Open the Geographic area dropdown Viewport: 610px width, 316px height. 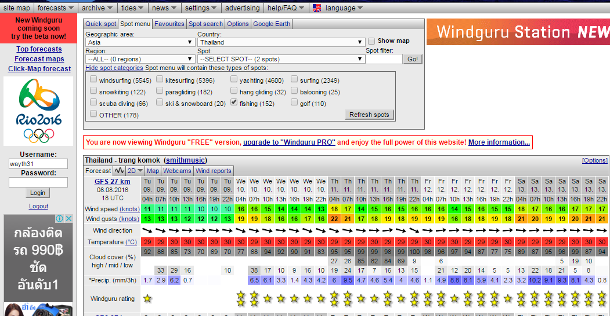click(x=140, y=42)
